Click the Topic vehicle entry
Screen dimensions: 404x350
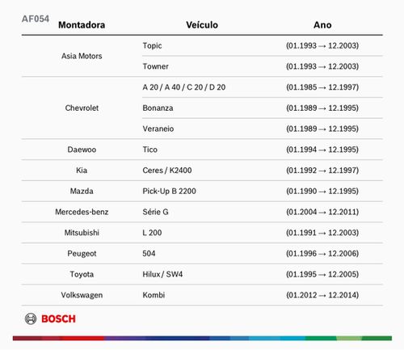click(152, 46)
